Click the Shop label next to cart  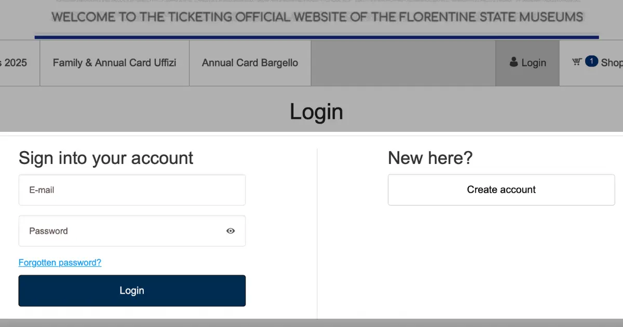612,63
